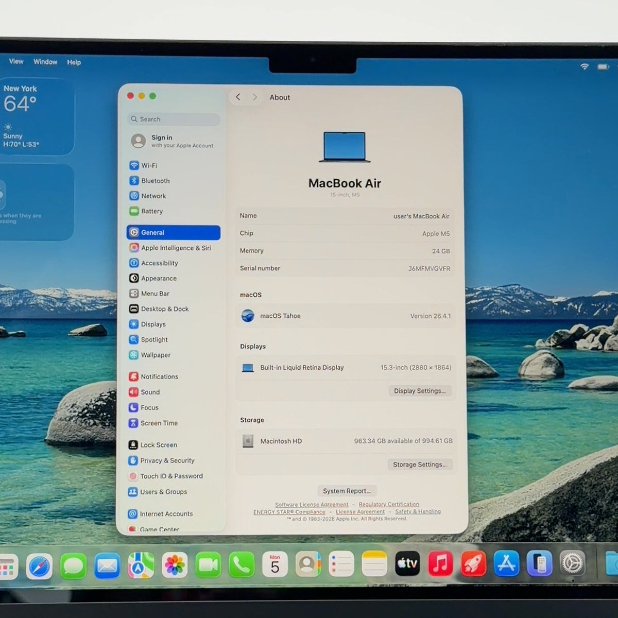Open Lock Screen settings
This screenshot has width=618, height=618.
pyautogui.click(x=152, y=445)
